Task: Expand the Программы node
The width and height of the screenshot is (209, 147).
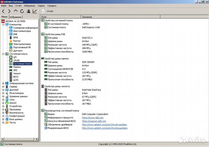Action: pyautogui.click(x=3, y=110)
